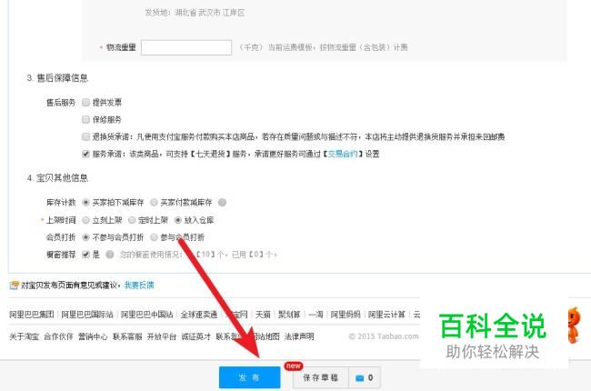The image size is (591, 391).
Task: Toggle the 橱窗推荐 是 checkbox
Action: pyautogui.click(x=86, y=254)
